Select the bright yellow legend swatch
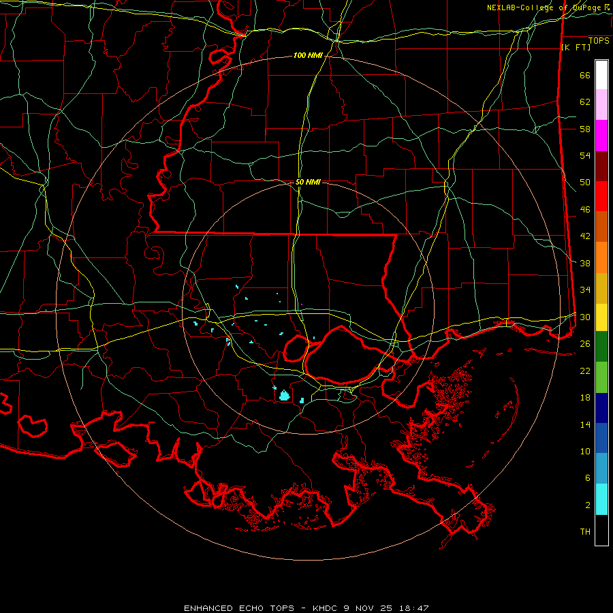Viewport: 613px width, 613px height. (x=601, y=317)
